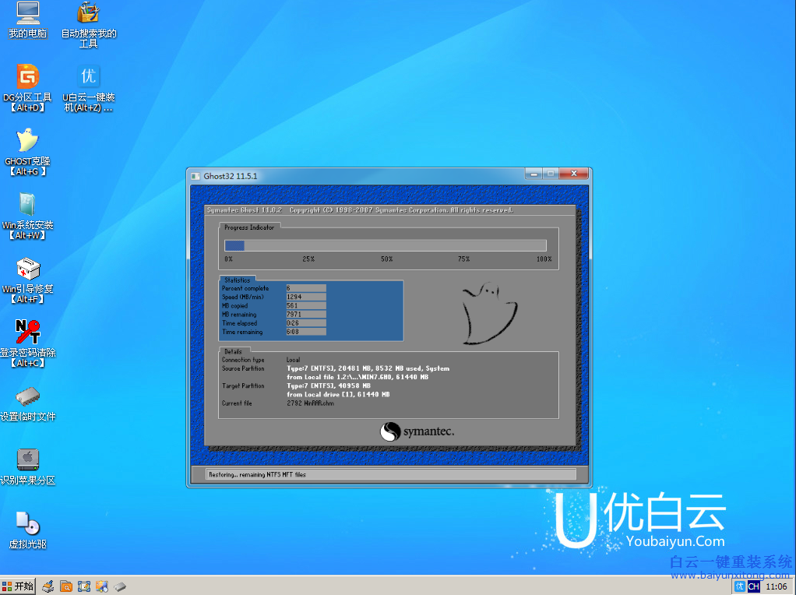
Task: Click the Ghost32 11.5.1 title bar
Action: (350, 176)
